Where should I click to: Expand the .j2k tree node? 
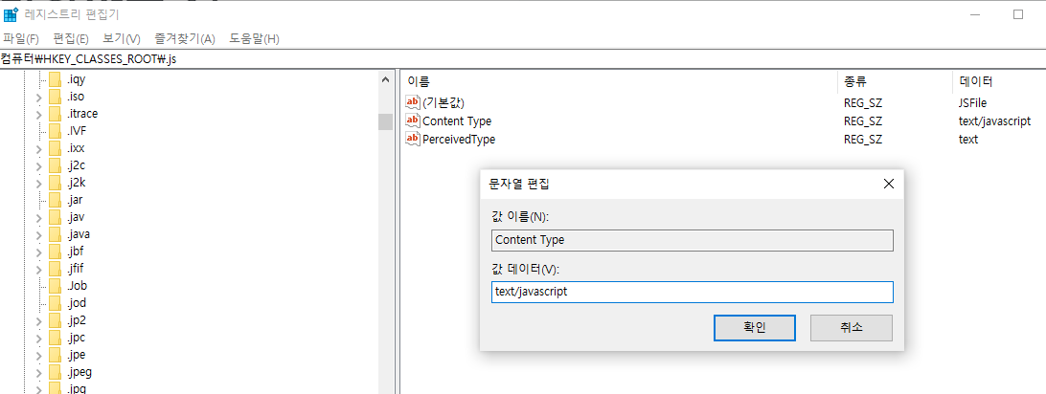pyautogui.click(x=38, y=183)
